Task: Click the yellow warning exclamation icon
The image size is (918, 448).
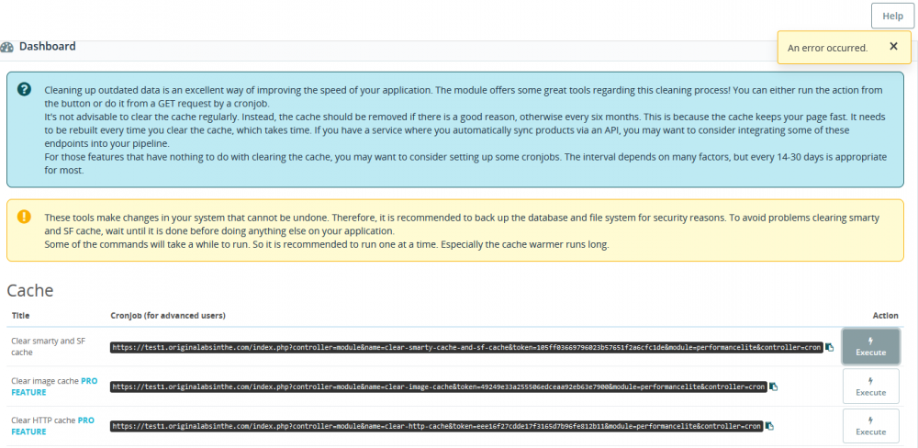Action: coord(24,216)
